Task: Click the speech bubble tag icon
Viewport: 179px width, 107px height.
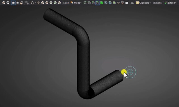Action: (x=127, y=3)
